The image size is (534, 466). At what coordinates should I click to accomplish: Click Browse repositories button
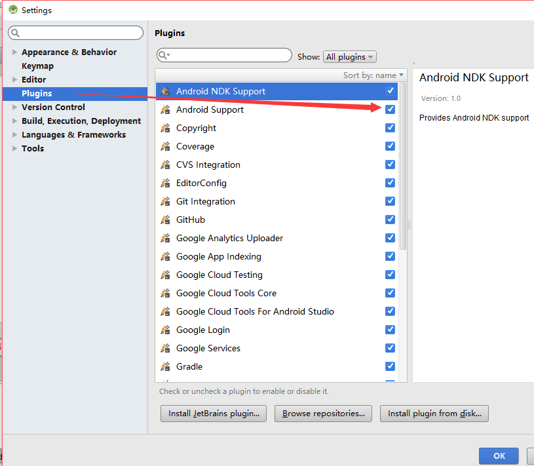coord(323,414)
